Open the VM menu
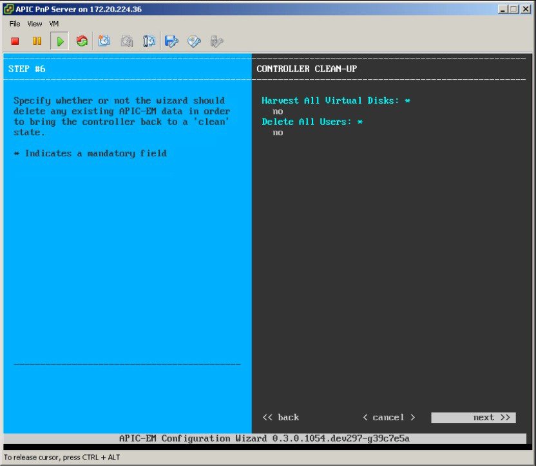Image resolution: width=536 pixels, height=466 pixels. tap(54, 24)
